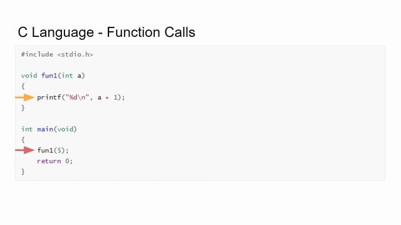Click the a + 1 expression
Viewport: 401px width, 225px height.
pos(107,97)
